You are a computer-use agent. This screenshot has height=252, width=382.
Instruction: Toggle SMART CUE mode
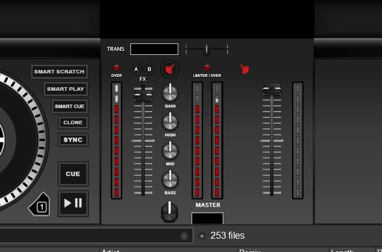70,106
